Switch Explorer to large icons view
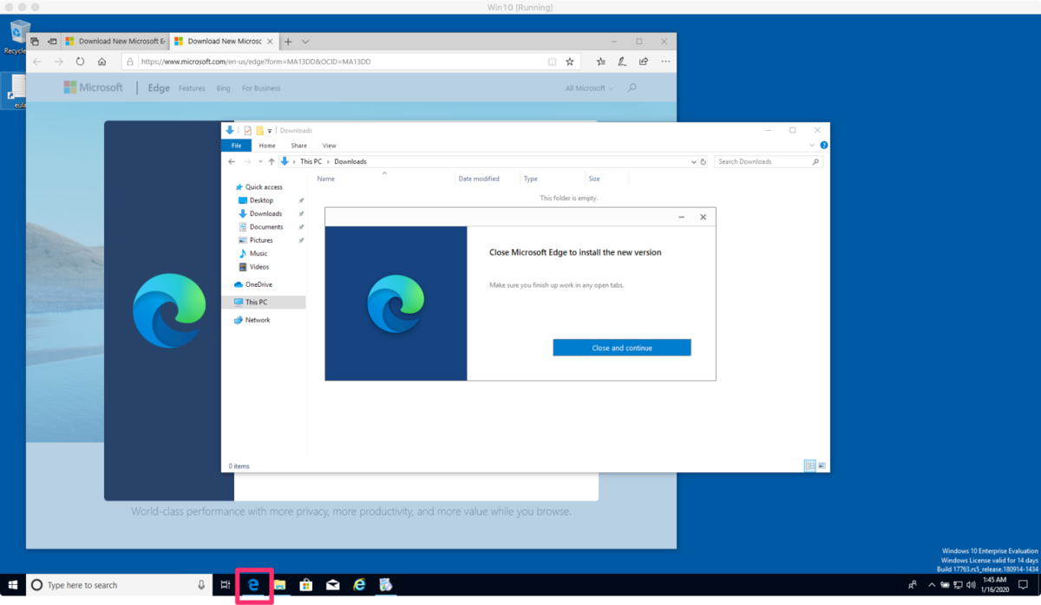 click(822, 465)
